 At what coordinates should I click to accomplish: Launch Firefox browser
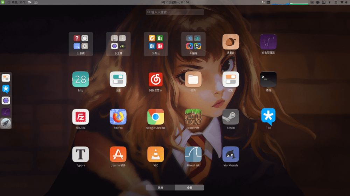pyautogui.click(x=118, y=117)
